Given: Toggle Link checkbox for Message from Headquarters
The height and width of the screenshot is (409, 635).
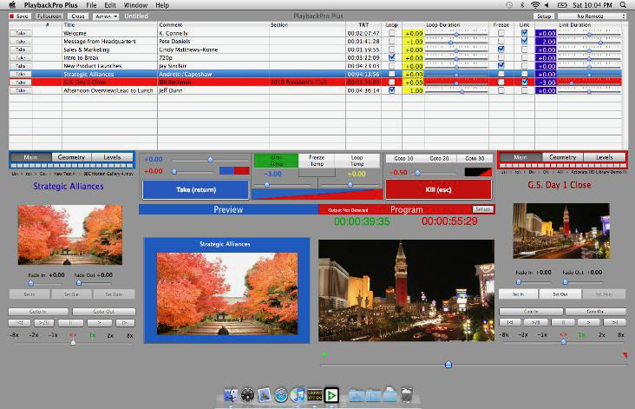Looking at the screenshot, I should tap(523, 41).
